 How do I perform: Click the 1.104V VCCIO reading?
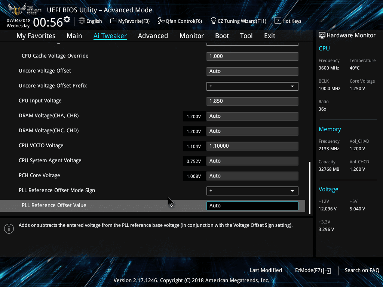(x=194, y=146)
